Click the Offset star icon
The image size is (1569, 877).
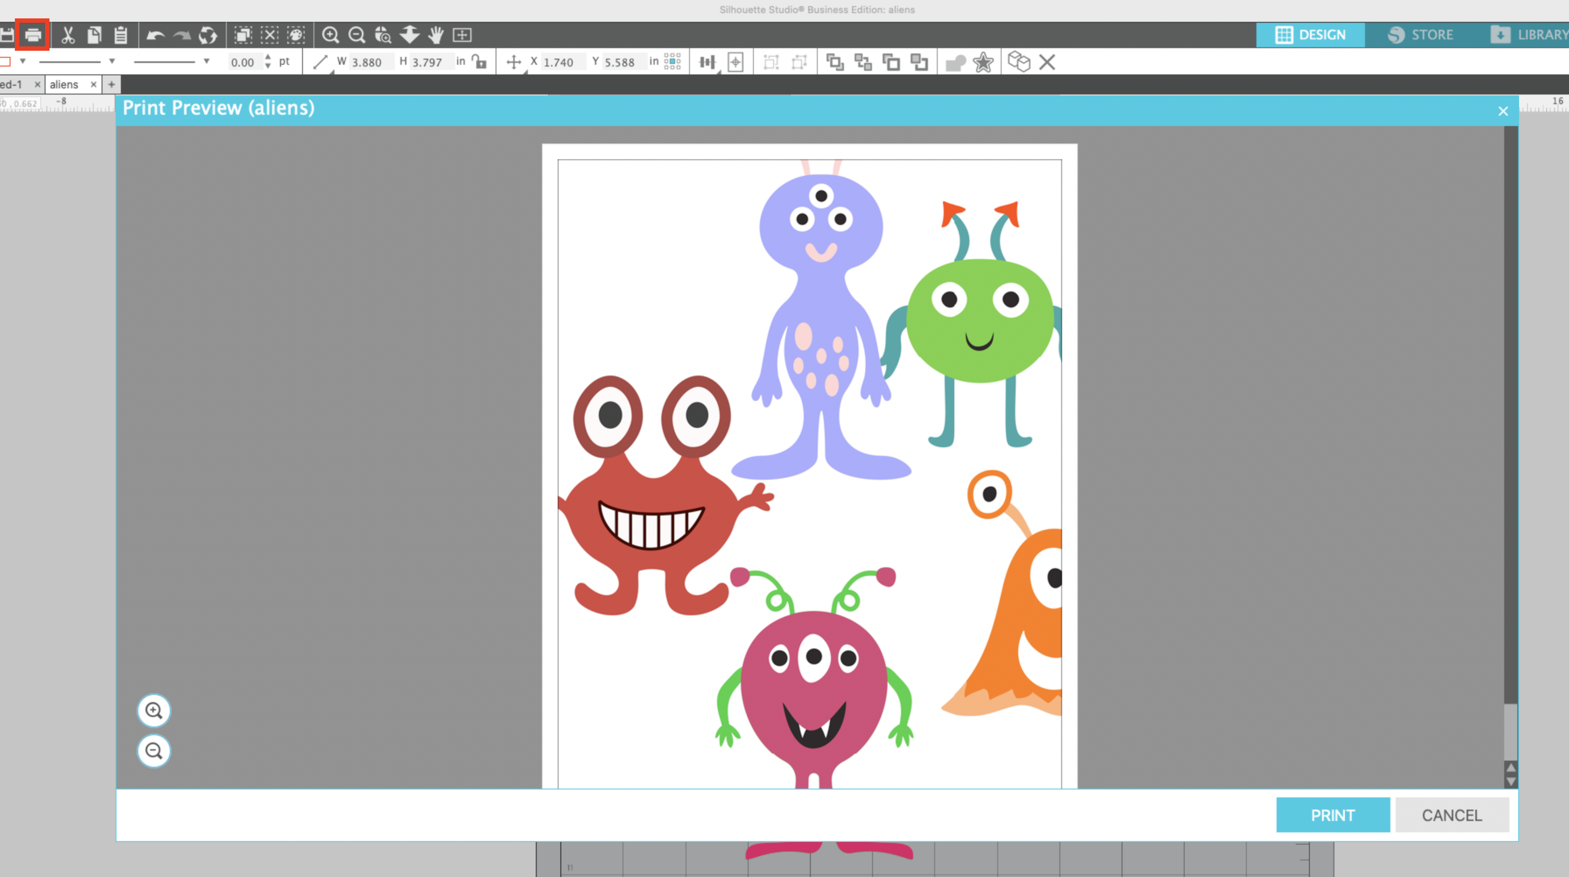[x=983, y=62]
